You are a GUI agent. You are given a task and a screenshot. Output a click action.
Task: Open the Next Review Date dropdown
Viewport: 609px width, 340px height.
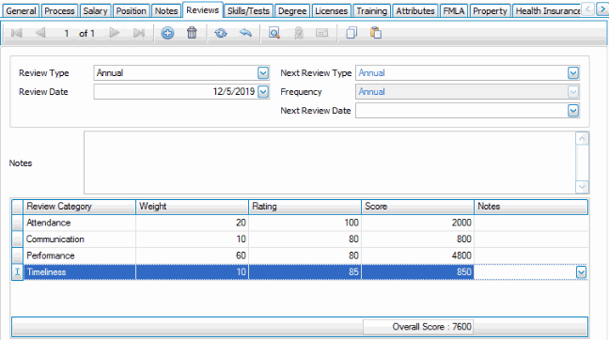point(573,111)
